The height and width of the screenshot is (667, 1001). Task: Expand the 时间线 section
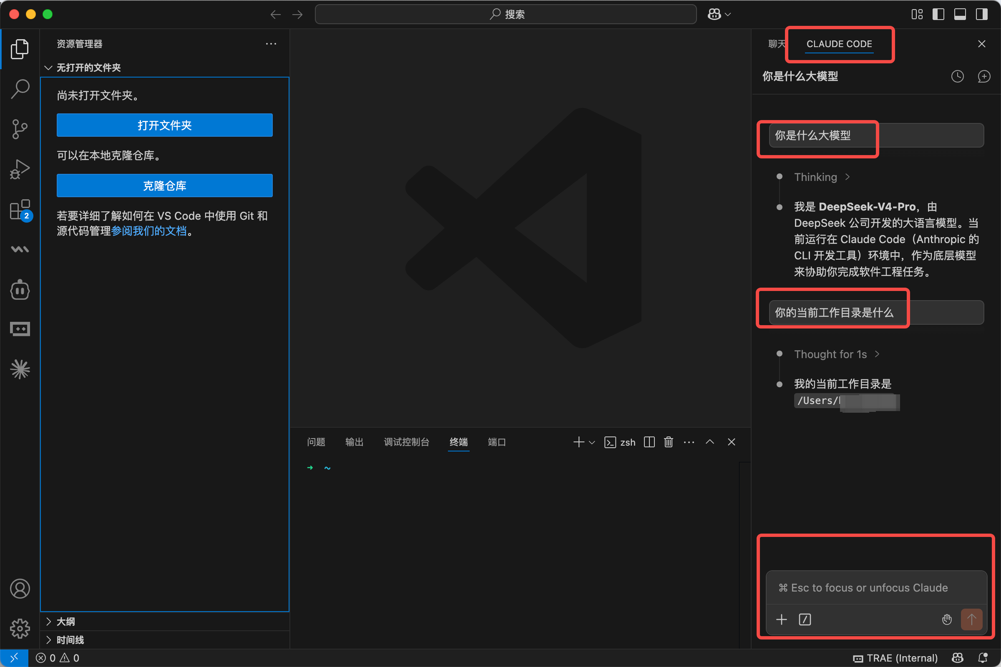[165, 640]
